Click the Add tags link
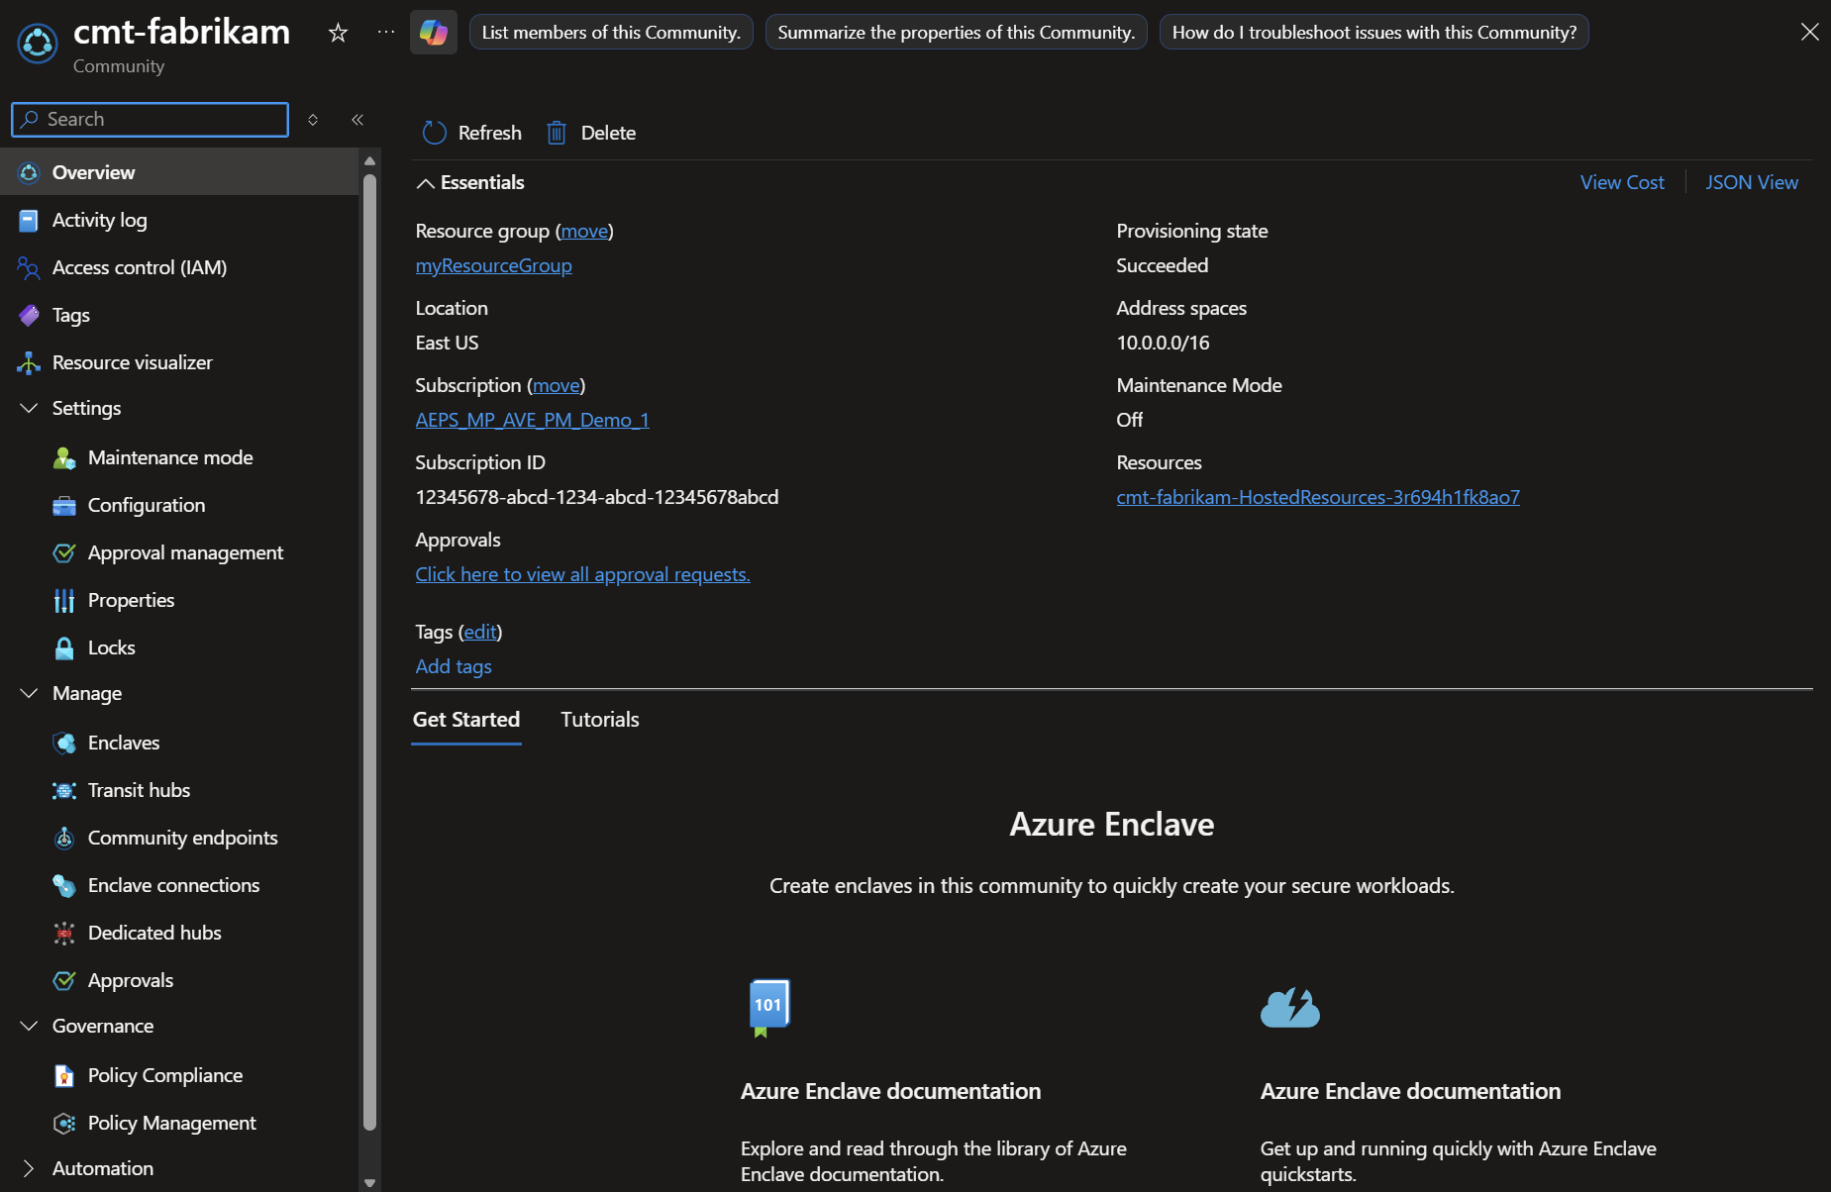 coord(454,666)
